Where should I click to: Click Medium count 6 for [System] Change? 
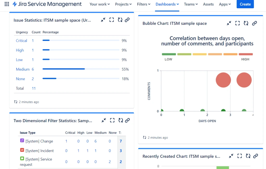point(96,141)
